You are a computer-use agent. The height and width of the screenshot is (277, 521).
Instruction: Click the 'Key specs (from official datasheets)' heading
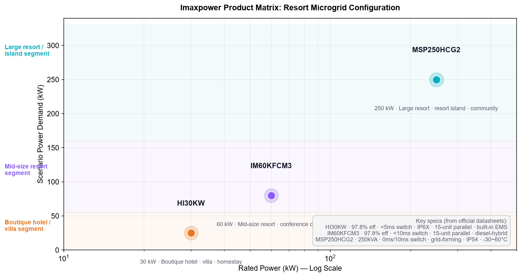pos(462,221)
